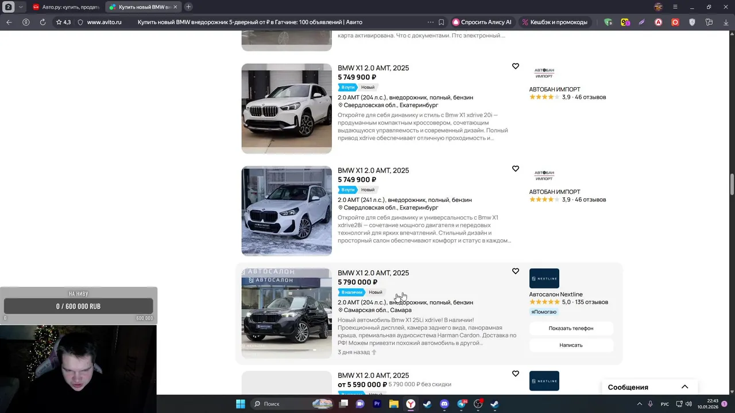Click the www.avito.ru address field
This screenshot has height=413, width=735.
click(x=104, y=22)
